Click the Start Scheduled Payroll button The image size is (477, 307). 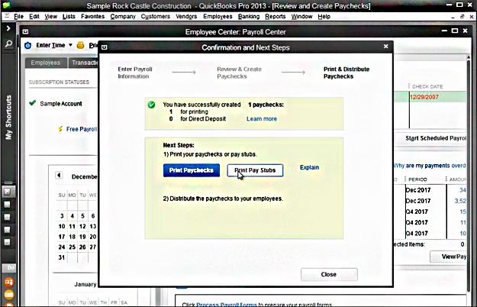click(x=432, y=138)
